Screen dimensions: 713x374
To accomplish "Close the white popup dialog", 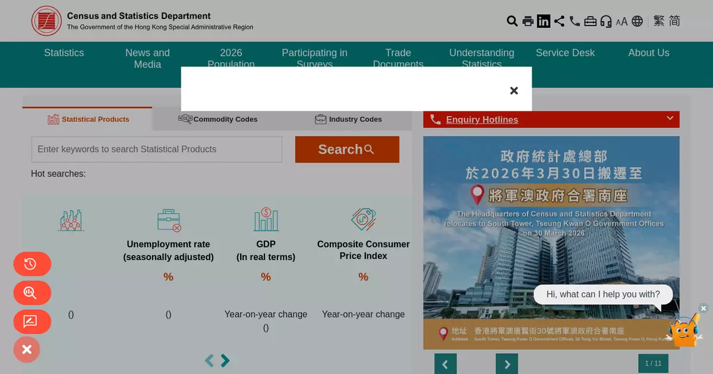I will pos(514,91).
